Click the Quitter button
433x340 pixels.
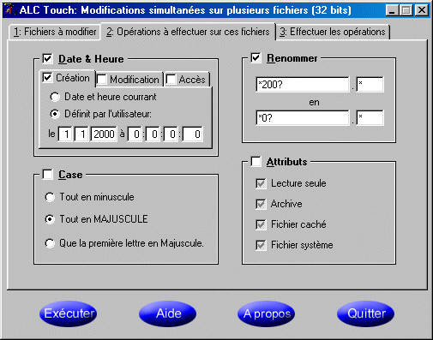point(366,313)
